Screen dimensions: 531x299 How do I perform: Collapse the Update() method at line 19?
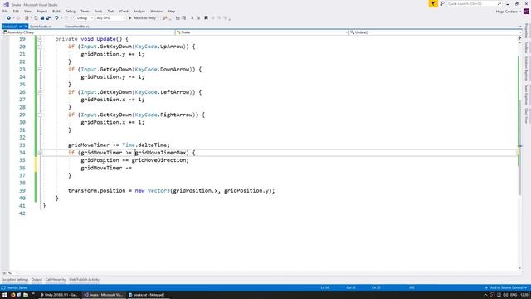click(x=40, y=39)
